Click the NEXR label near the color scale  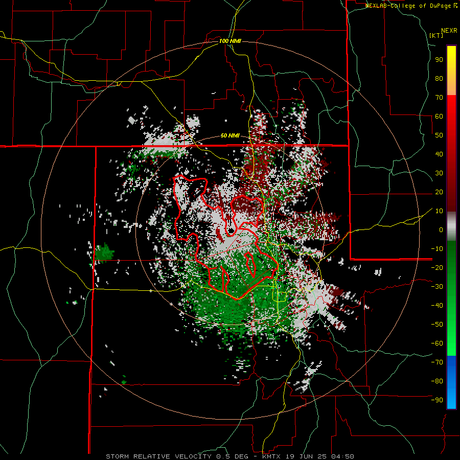tap(449, 31)
